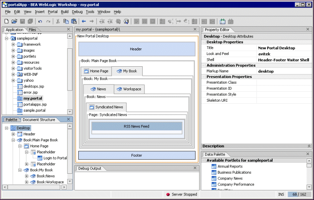This screenshot has width=314, height=200.
Task: Expand the images folder
Action: click(13, 50)
